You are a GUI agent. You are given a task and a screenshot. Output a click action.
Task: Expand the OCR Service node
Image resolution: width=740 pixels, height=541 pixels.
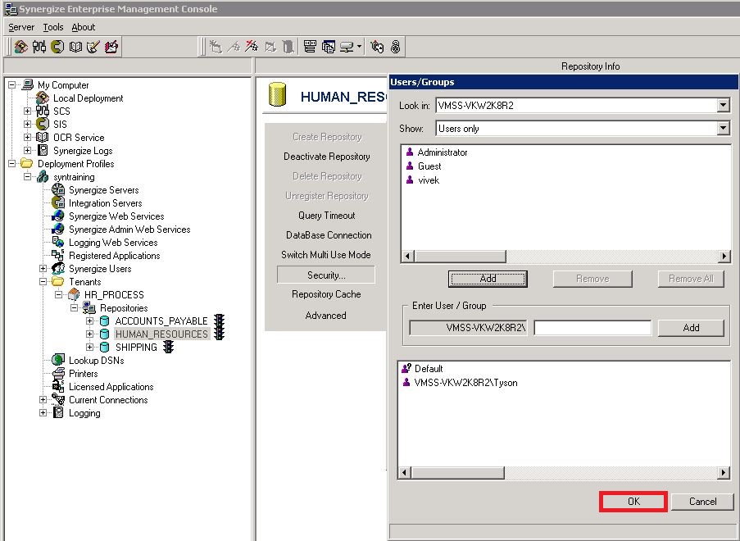point(27,138)
